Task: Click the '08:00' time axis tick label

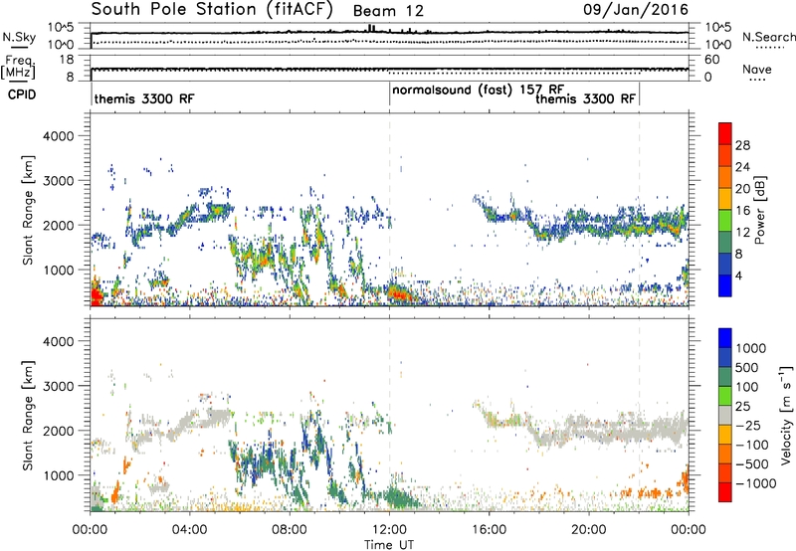Action: pyautogui.click(x=289, y=530)
